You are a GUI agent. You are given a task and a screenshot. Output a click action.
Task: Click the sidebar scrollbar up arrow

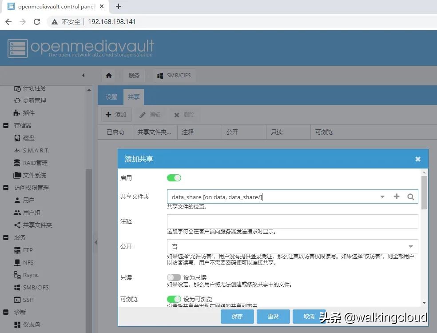click(89, 90)
